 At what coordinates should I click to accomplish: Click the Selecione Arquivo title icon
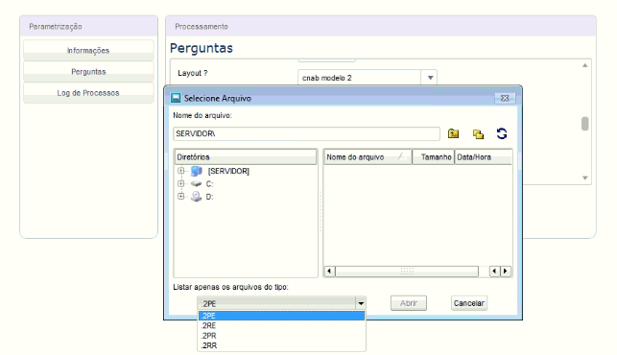click(x=176, y=98)
